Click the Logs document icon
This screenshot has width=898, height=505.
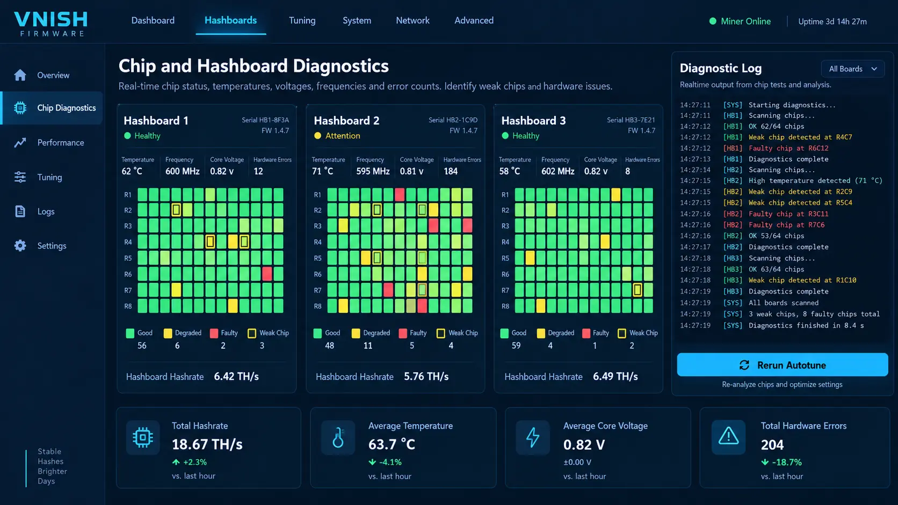click(x=20, y=211)
